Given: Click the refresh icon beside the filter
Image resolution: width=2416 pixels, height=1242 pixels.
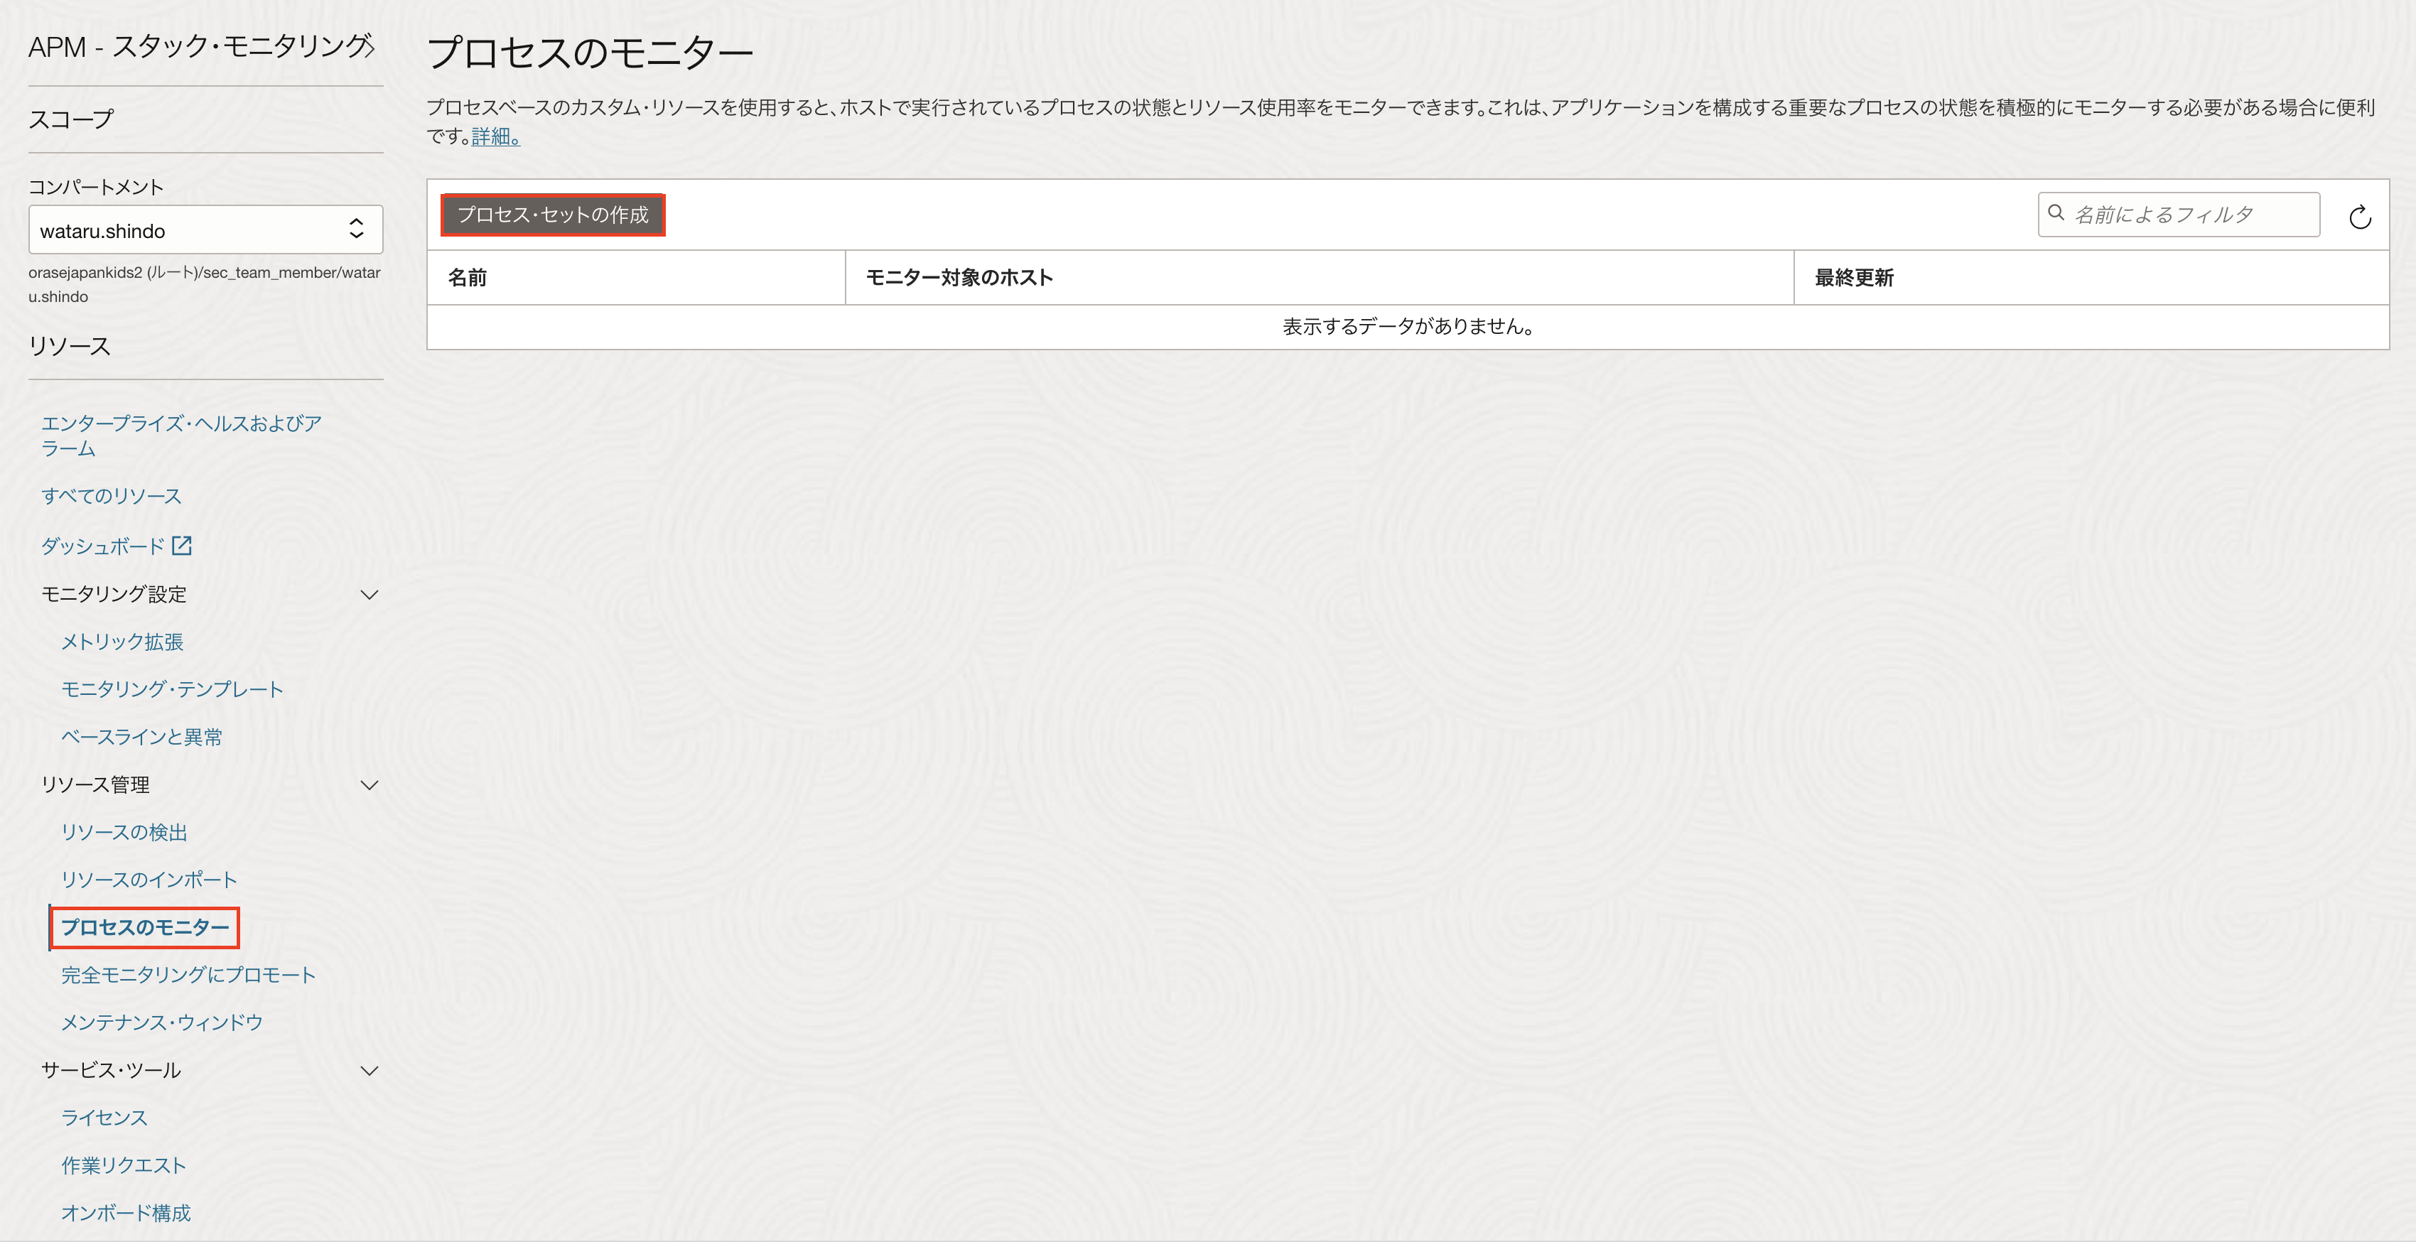Looking at the screenshot, I should pos(2360,217).
